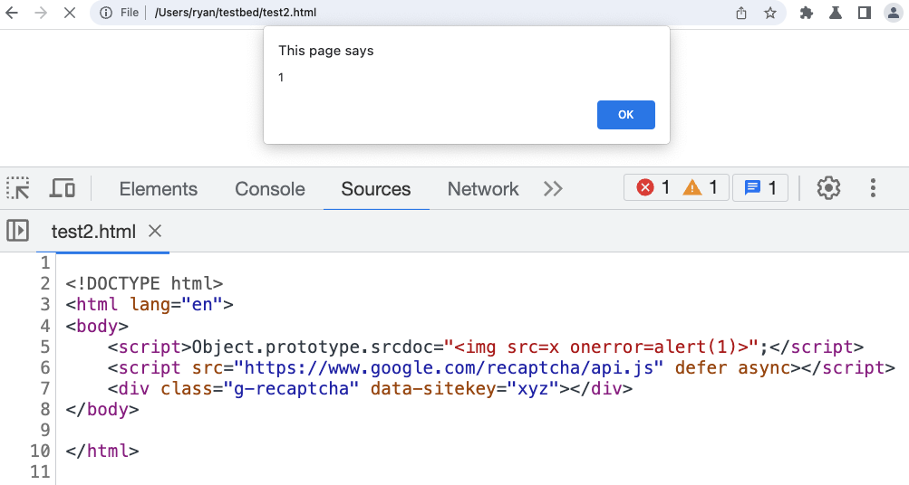Click line number 7 in the gutter
Screen dimensions: 909x485
(44, 388)
